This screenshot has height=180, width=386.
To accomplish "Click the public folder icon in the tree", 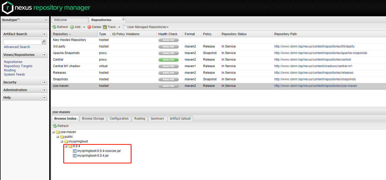I will (x=61, y=136).
